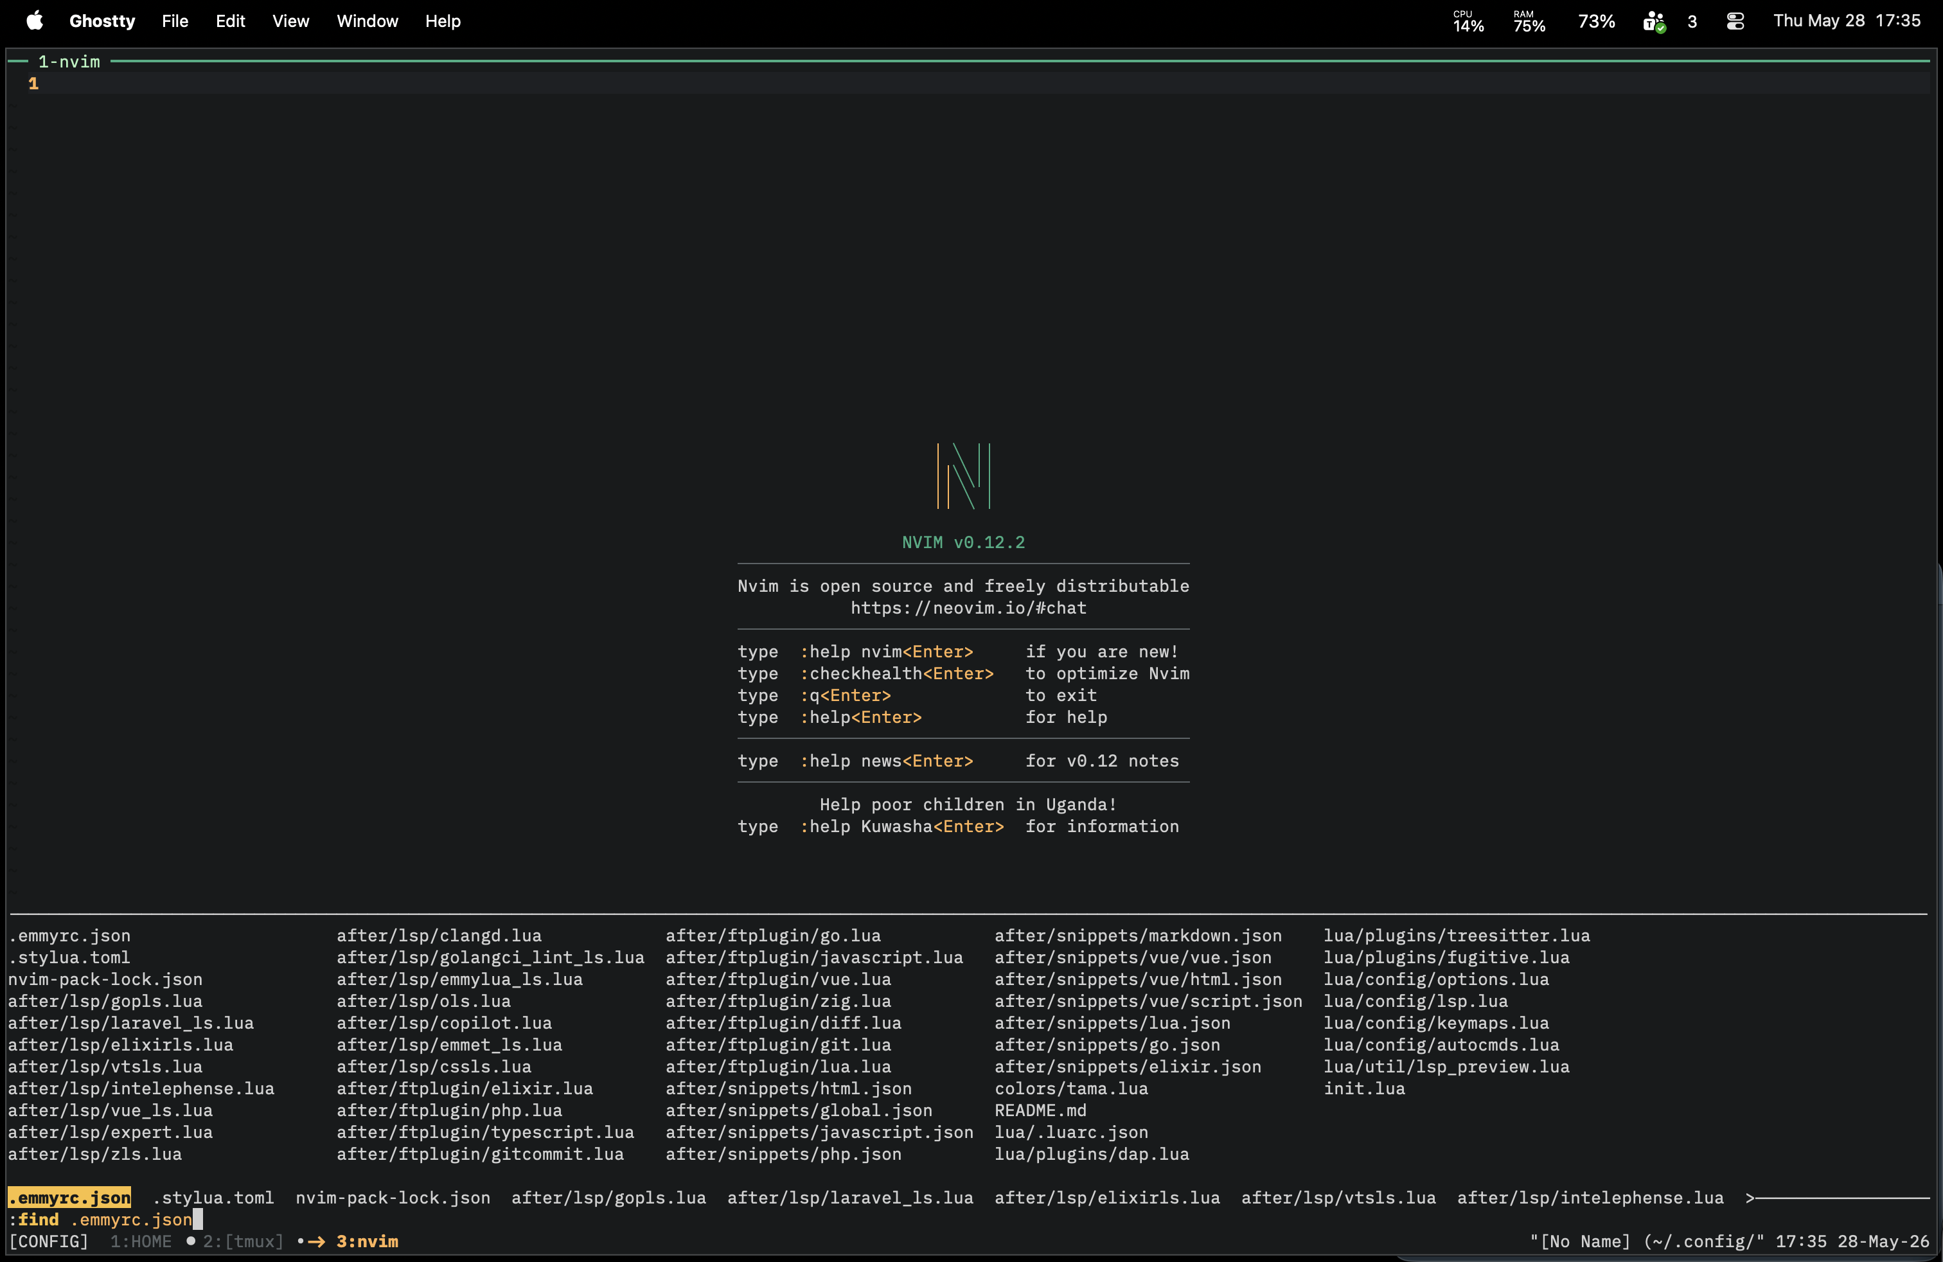Select after/lsp/gopls.lua in the completion list
This screenshot has width=1943, height=1262.
pyautogui.click(x=105, y=1002)
